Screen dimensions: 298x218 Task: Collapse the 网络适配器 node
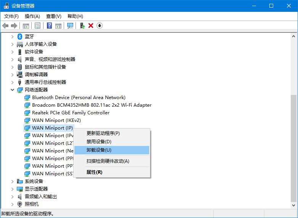tap(12, 90)
